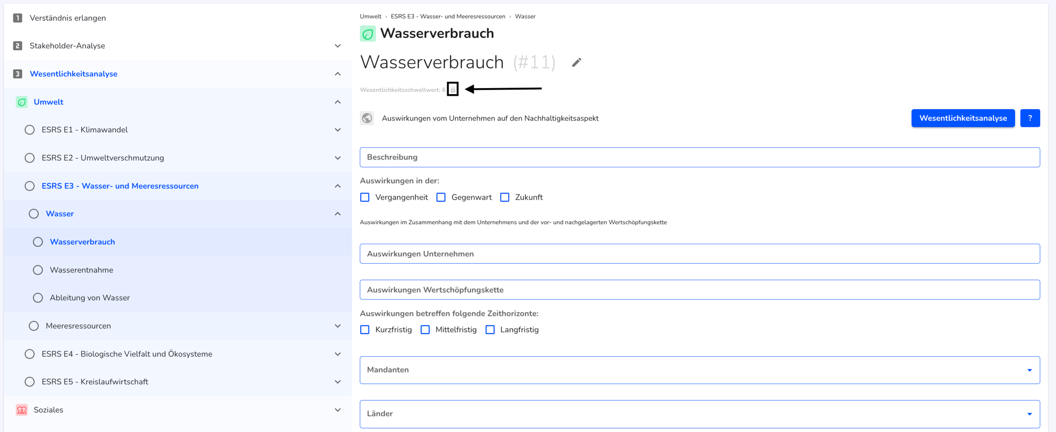This screenshot has width=1056, height=432.
Task: Select the circle next to ESRS E1 - Klimawandel
Action: coord(30,130)
